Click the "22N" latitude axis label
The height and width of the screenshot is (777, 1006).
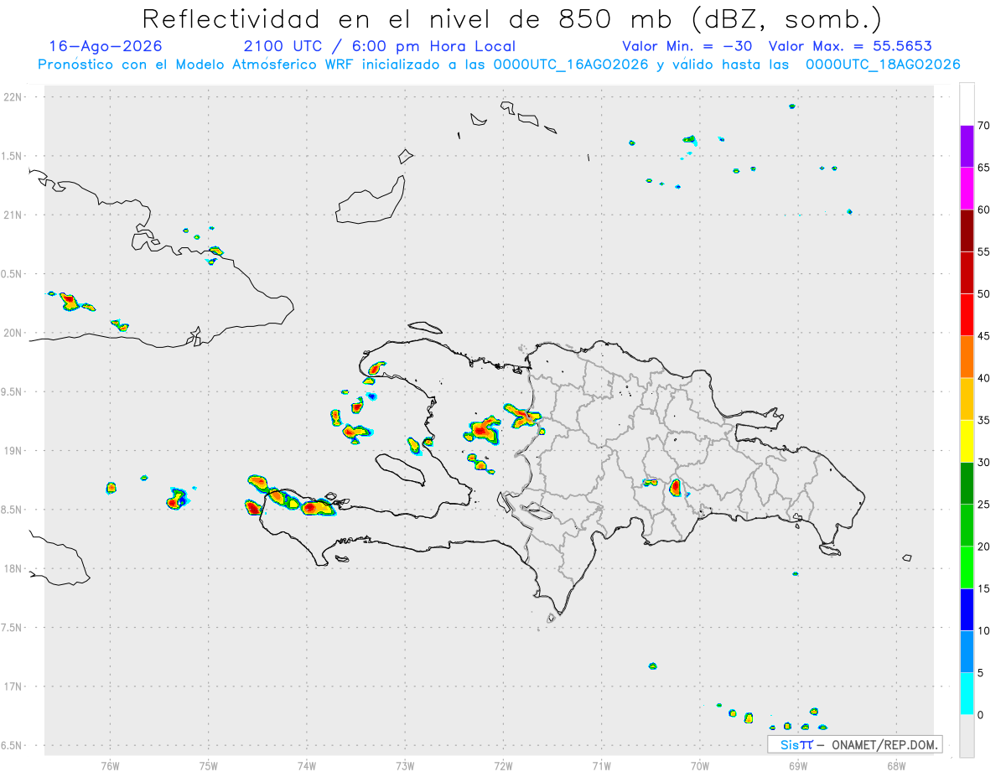tap(13, 97)
